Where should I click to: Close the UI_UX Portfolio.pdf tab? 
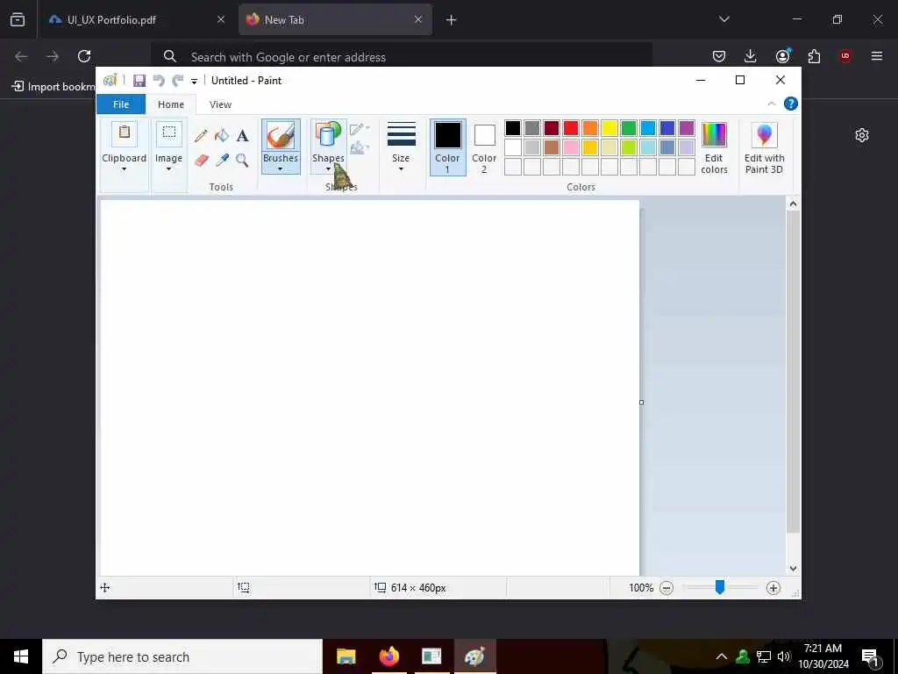point(221,19)
